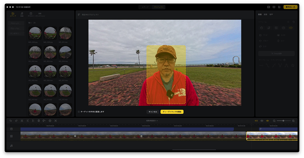Toggle the first yellow snapping icon above timeline

(x=256, y=121)
